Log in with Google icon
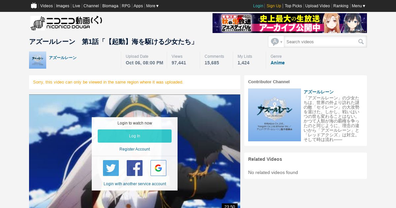 pyautogui.click(x=158, y=168)
